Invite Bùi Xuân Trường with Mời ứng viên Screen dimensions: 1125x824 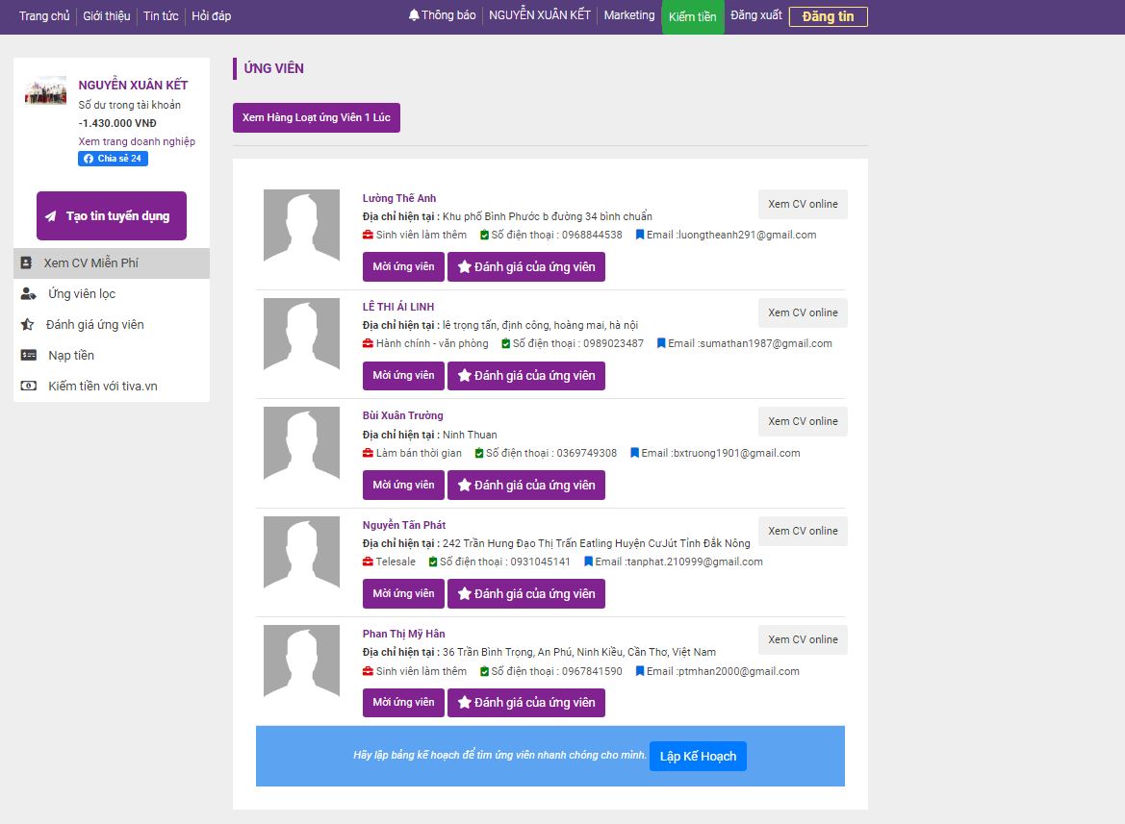(x=403, y=485)
